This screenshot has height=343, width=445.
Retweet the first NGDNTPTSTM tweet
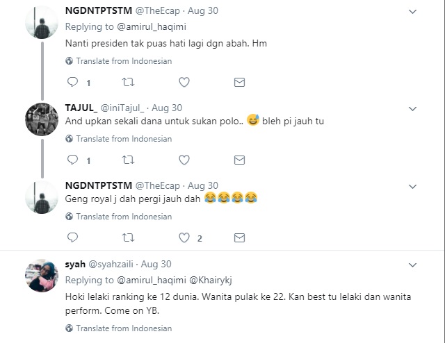coord(128,82)
